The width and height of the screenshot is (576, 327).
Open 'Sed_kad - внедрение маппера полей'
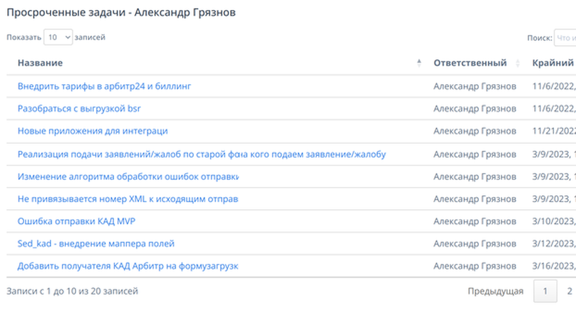(x=97, y=243)
